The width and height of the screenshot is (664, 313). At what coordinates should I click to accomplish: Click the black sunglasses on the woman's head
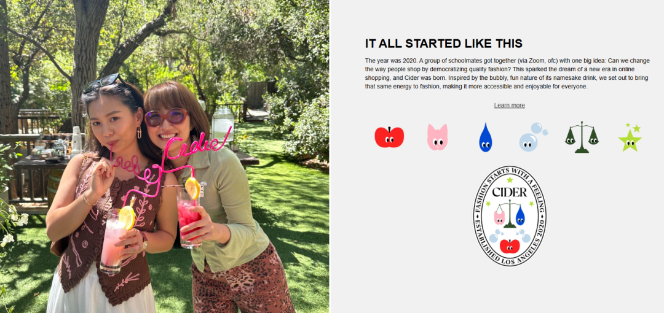pos(104,82)
